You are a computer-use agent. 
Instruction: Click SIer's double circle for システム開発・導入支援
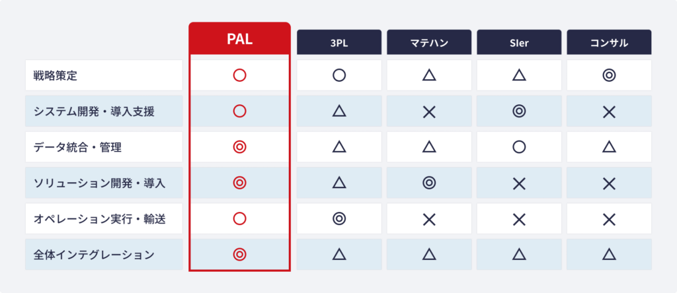pyautogui.click(x=519, y=112)
